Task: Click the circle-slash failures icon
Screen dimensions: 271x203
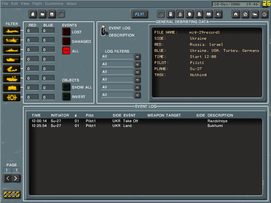Action: click(245, 14)
